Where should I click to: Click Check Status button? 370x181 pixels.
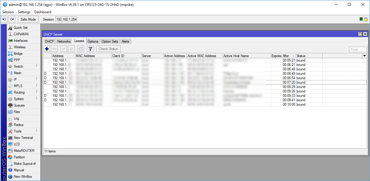tap(108, 49)
